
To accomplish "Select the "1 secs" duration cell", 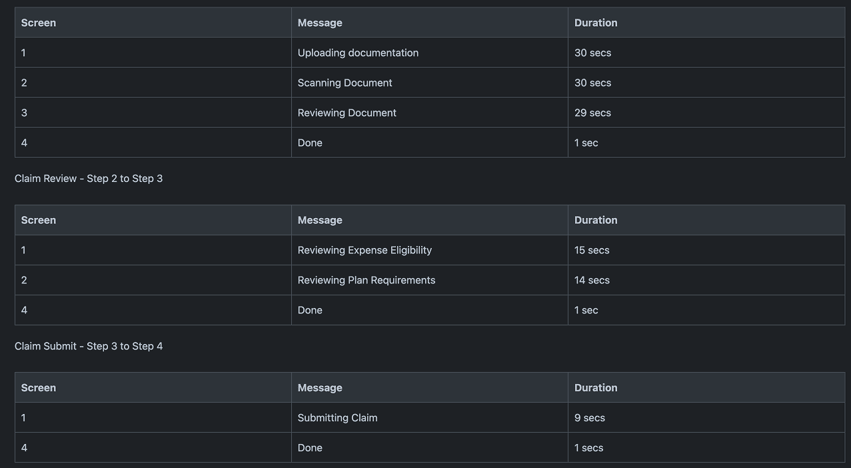I will [x=588, y=448].
